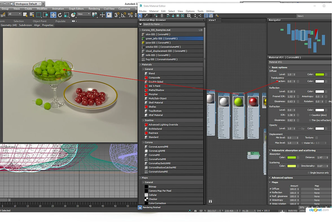
Task: Open the Diffuse green color swatch
Action: [320, 74]
